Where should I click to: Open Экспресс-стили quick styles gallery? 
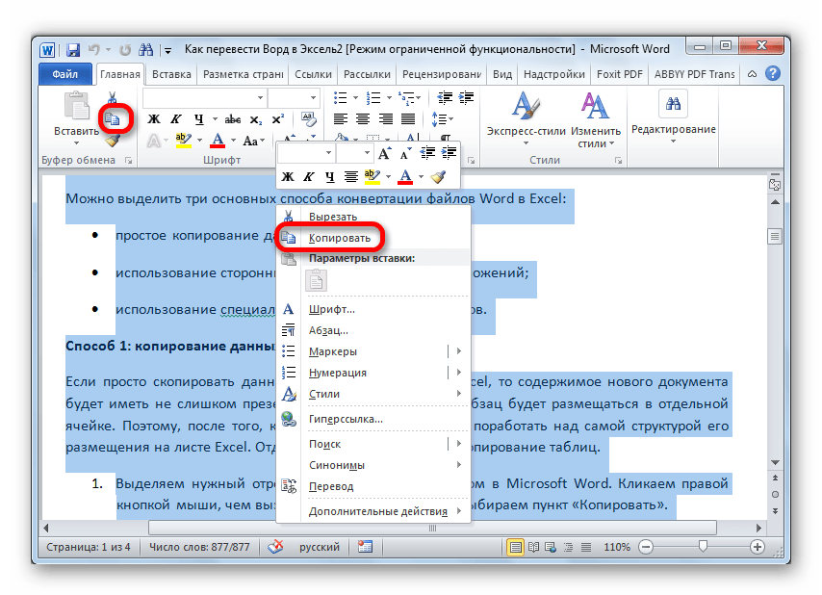[526, 120]
